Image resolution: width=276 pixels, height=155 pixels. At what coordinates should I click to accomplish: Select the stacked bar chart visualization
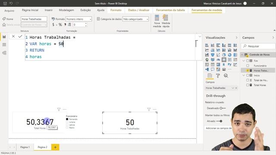(x=207, y=45)
